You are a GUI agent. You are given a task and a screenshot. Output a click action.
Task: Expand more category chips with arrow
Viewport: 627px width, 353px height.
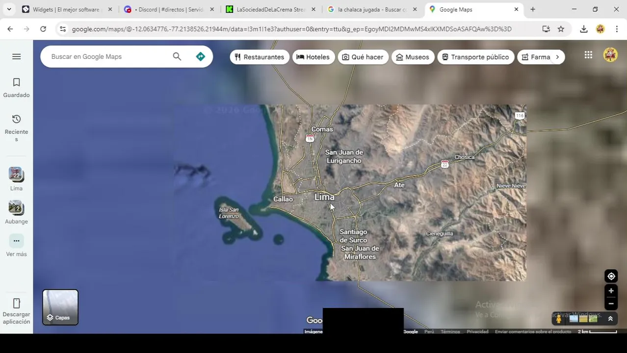point(557,57)
